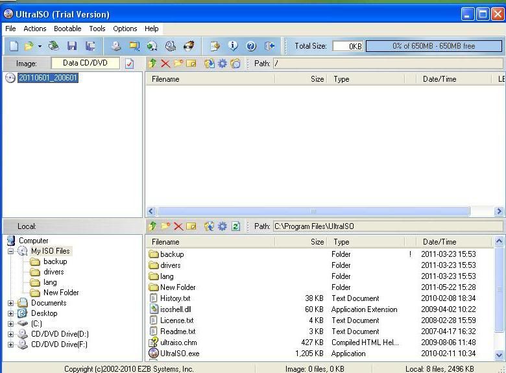Select UltraISO.exe in the Local file list
Image resolution: width=506 pixels, height=373 pixels.
point(180,354)
